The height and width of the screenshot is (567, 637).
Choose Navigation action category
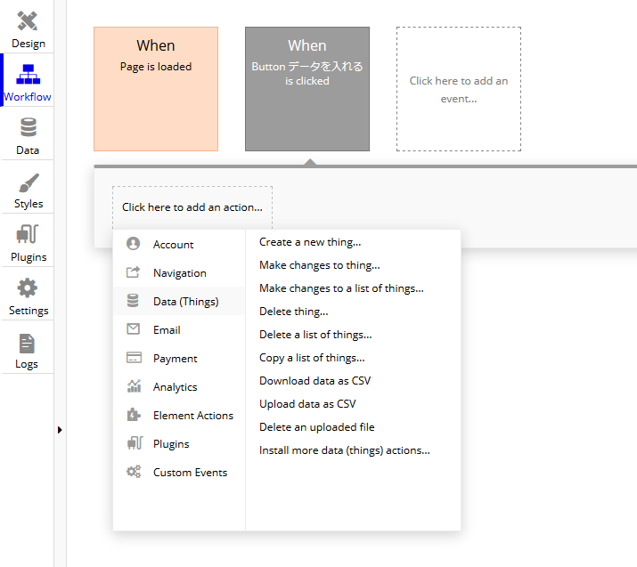point(179,272)
